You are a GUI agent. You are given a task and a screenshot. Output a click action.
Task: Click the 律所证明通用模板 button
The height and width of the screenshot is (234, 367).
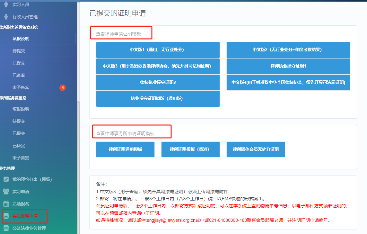point(125,149)
